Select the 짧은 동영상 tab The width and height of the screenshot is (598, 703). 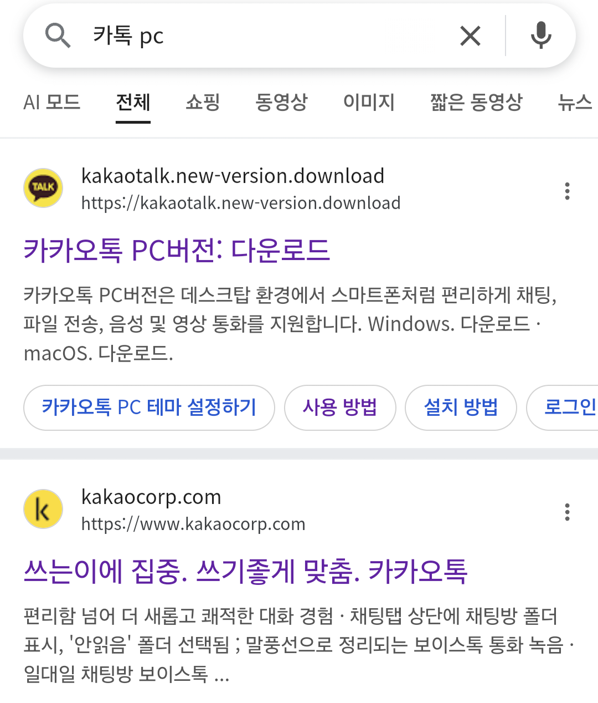[x=477, y=102]
